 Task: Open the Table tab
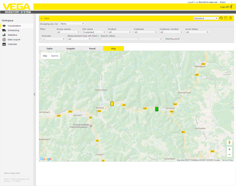49,49
